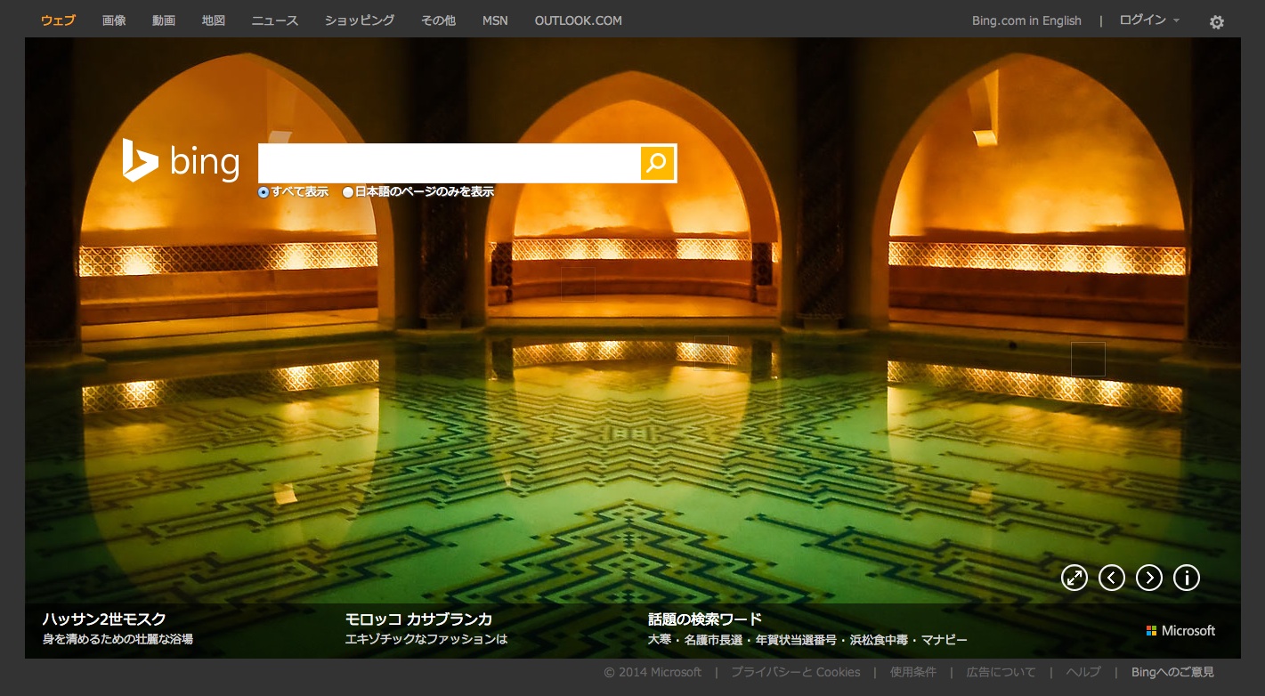
Task: Show the next background image
Action: tap(1149, 578)
